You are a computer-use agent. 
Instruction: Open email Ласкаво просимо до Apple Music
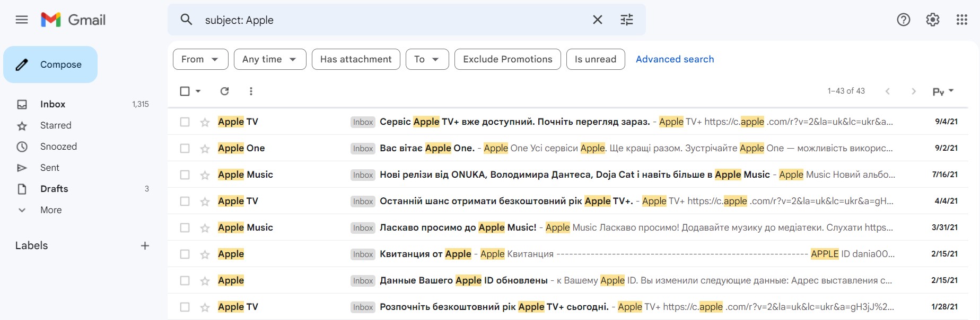pos(567,228)
